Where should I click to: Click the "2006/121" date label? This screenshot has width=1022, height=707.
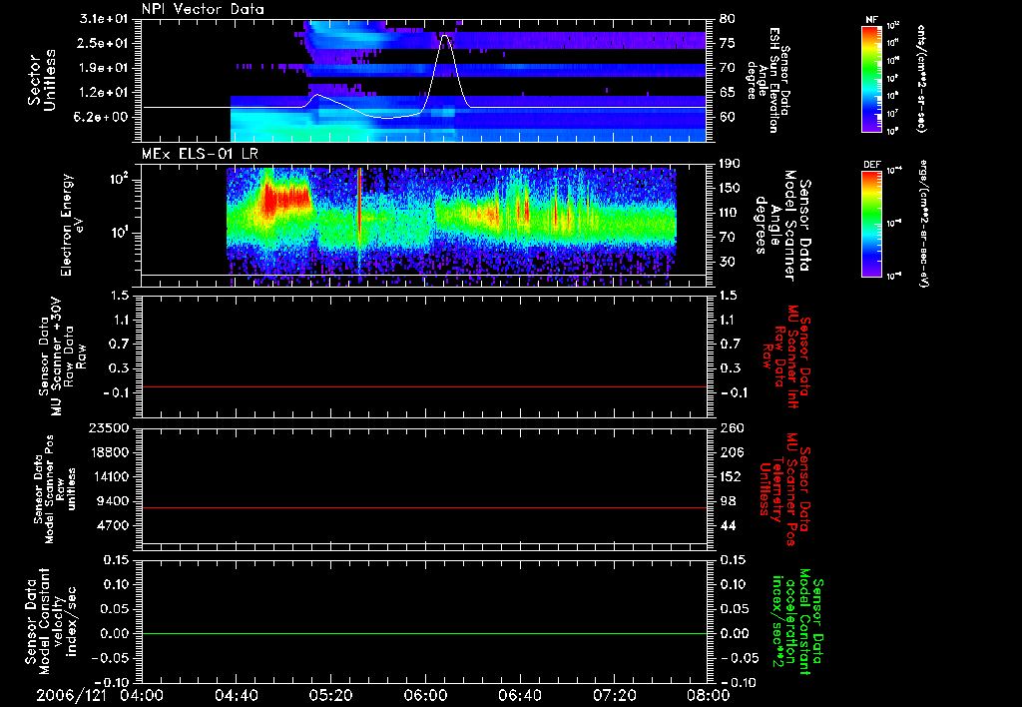pyautogui.click(x=71, y=695)
